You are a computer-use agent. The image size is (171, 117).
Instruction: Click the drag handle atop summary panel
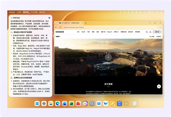pos(30,15)
